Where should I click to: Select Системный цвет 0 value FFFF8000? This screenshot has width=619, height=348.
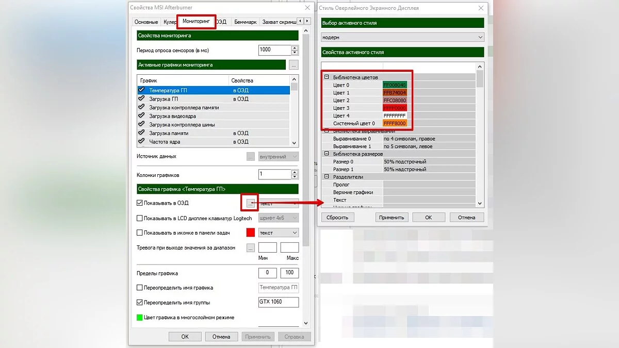[x=395, y=124]
